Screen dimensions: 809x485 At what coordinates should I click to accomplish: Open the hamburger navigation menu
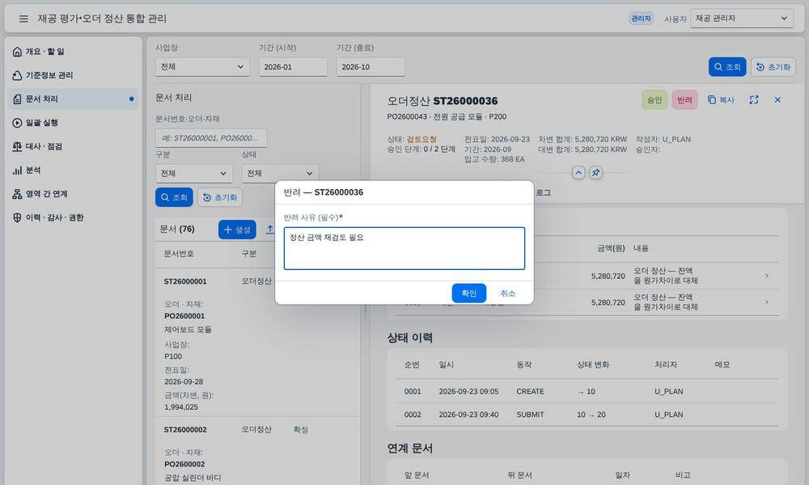pyautogui.click(x=23, y=19)
